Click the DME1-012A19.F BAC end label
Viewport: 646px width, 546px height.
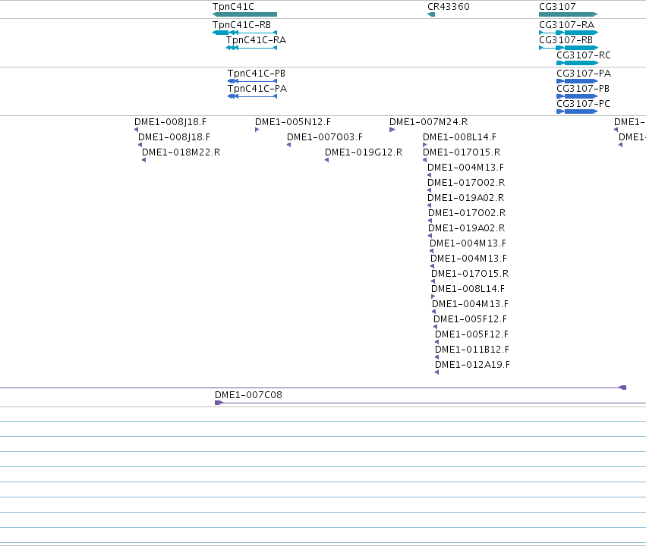[x=472, y=365]
